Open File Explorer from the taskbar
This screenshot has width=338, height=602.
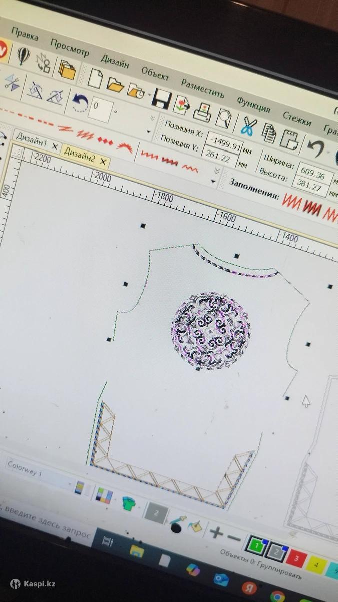tap(136, 551)
